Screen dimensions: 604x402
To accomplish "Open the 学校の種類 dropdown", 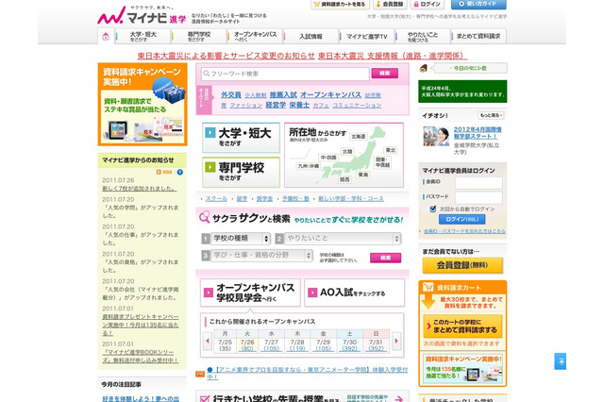I will [240, 239].
